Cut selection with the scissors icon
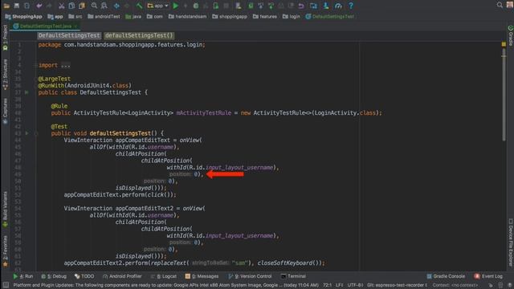Screen dimensions: 514x289 pos(61,6)
